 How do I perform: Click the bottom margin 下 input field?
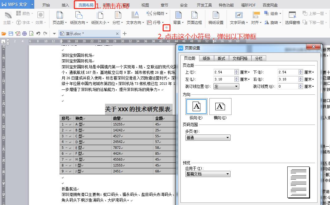288,72
